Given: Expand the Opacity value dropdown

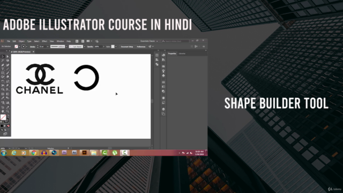Looking at the screenshot, I should click(x=103, y=47).
